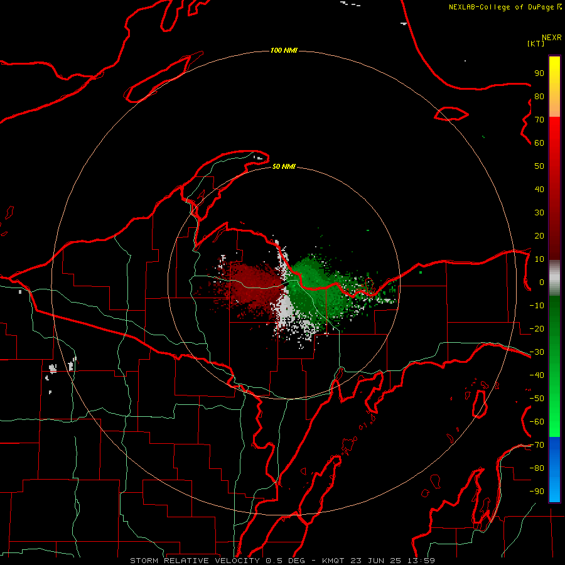565x565 pixels.
Task: Click the positive 90 scale label
Action: [539, 73]
